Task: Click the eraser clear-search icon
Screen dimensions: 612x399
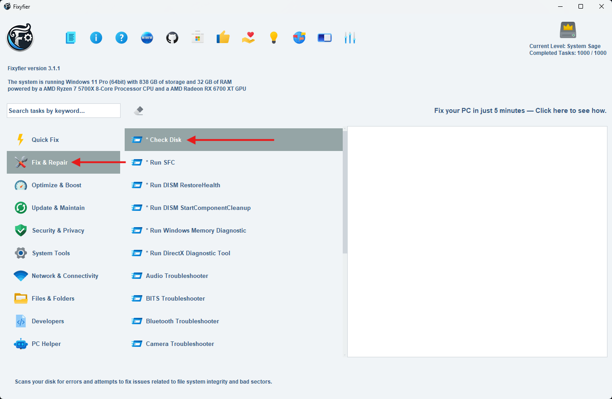Action: (x=139, y=111)
